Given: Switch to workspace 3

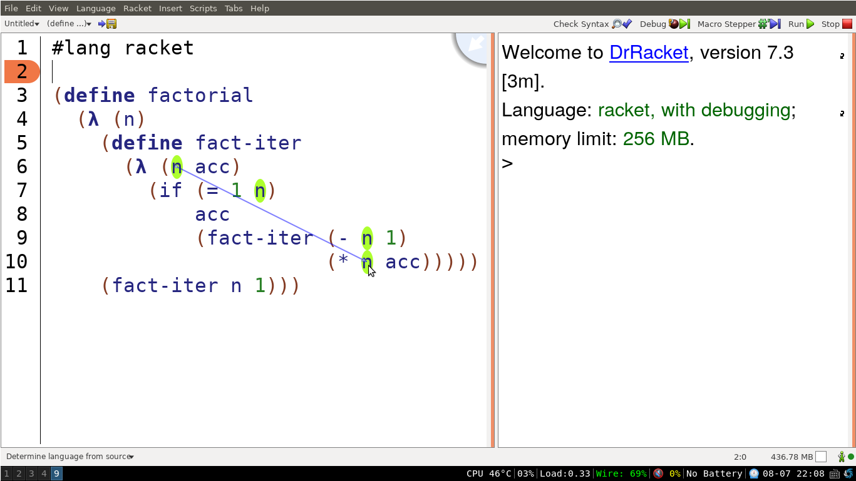Looking at the screenshot, I should [x=31, y=473].
